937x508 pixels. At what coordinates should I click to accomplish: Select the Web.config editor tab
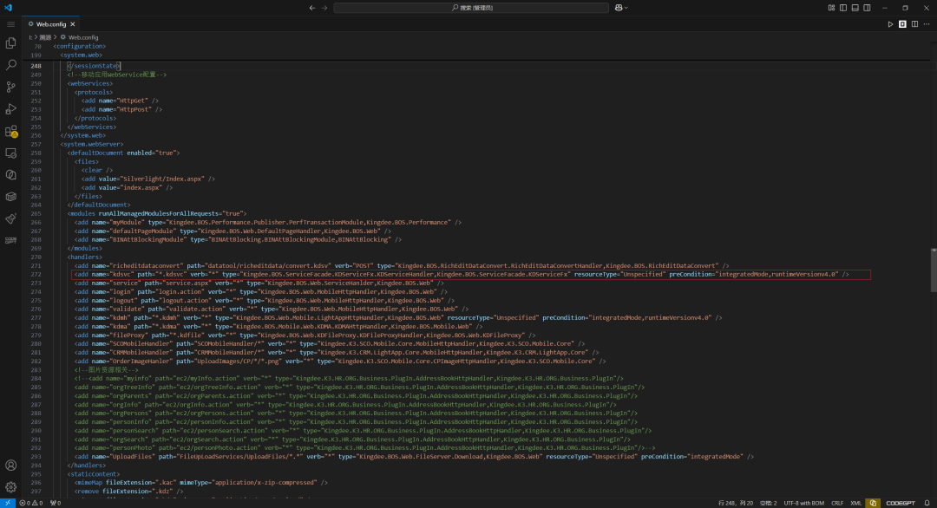(x=51, y=24)
